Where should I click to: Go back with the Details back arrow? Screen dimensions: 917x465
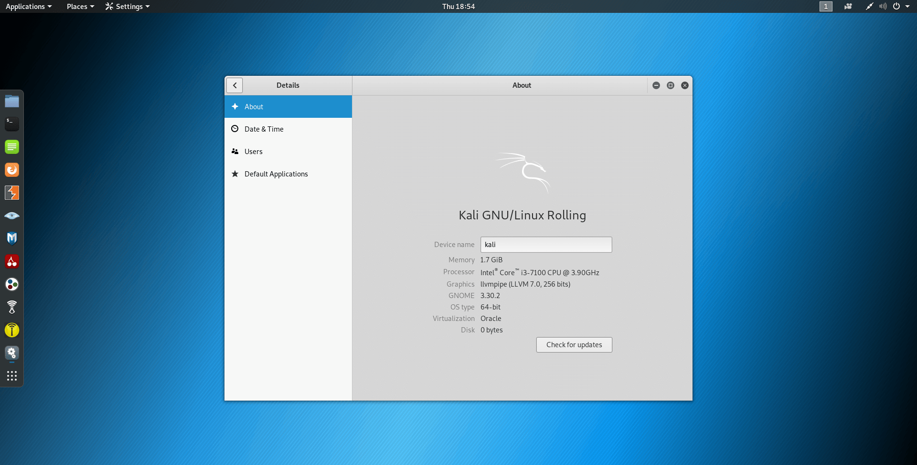coord(235,85)
